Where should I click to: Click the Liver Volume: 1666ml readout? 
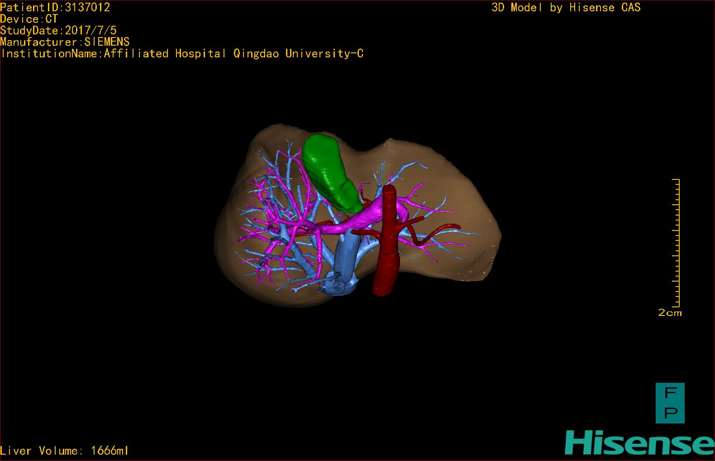point(64,451)
